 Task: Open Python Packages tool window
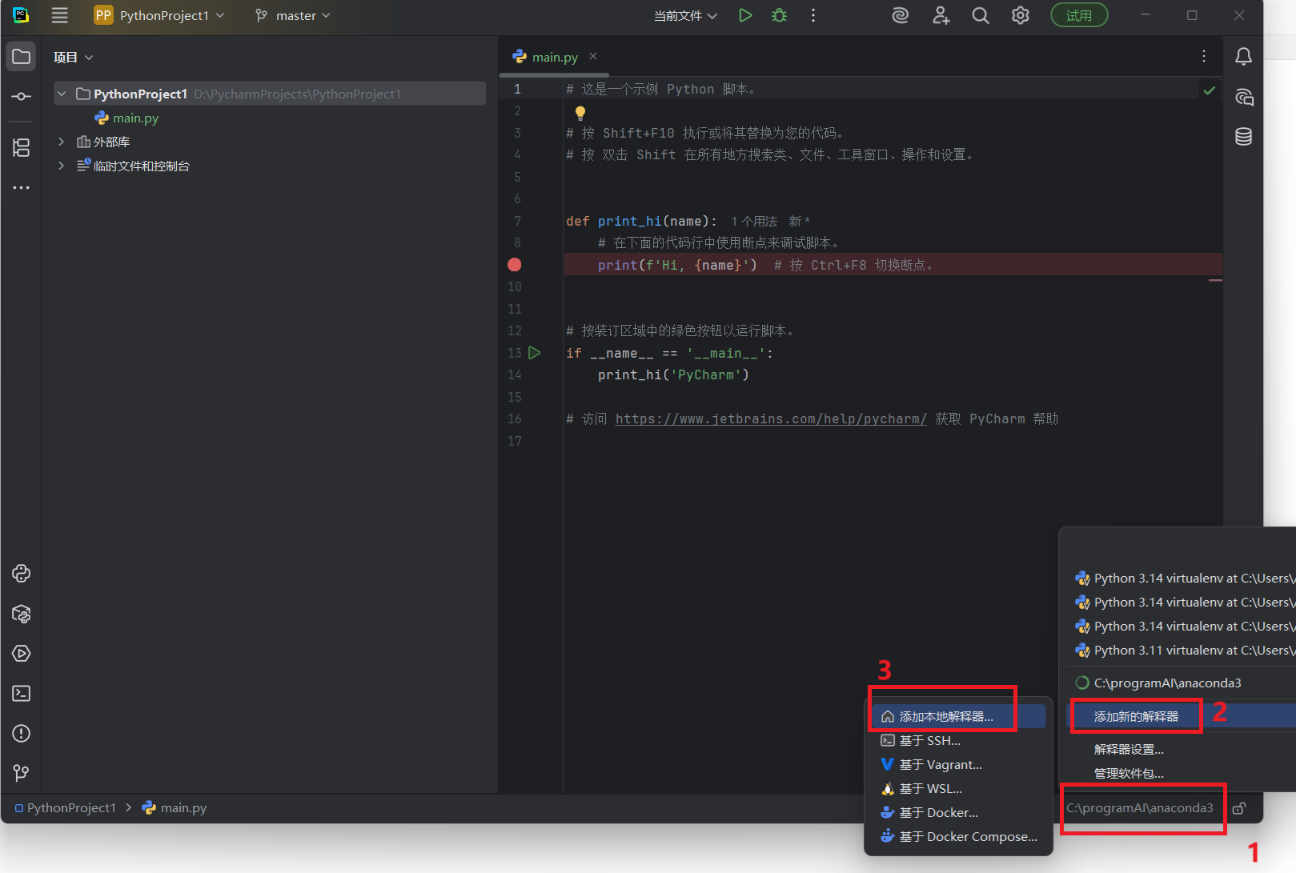(22, 614)
